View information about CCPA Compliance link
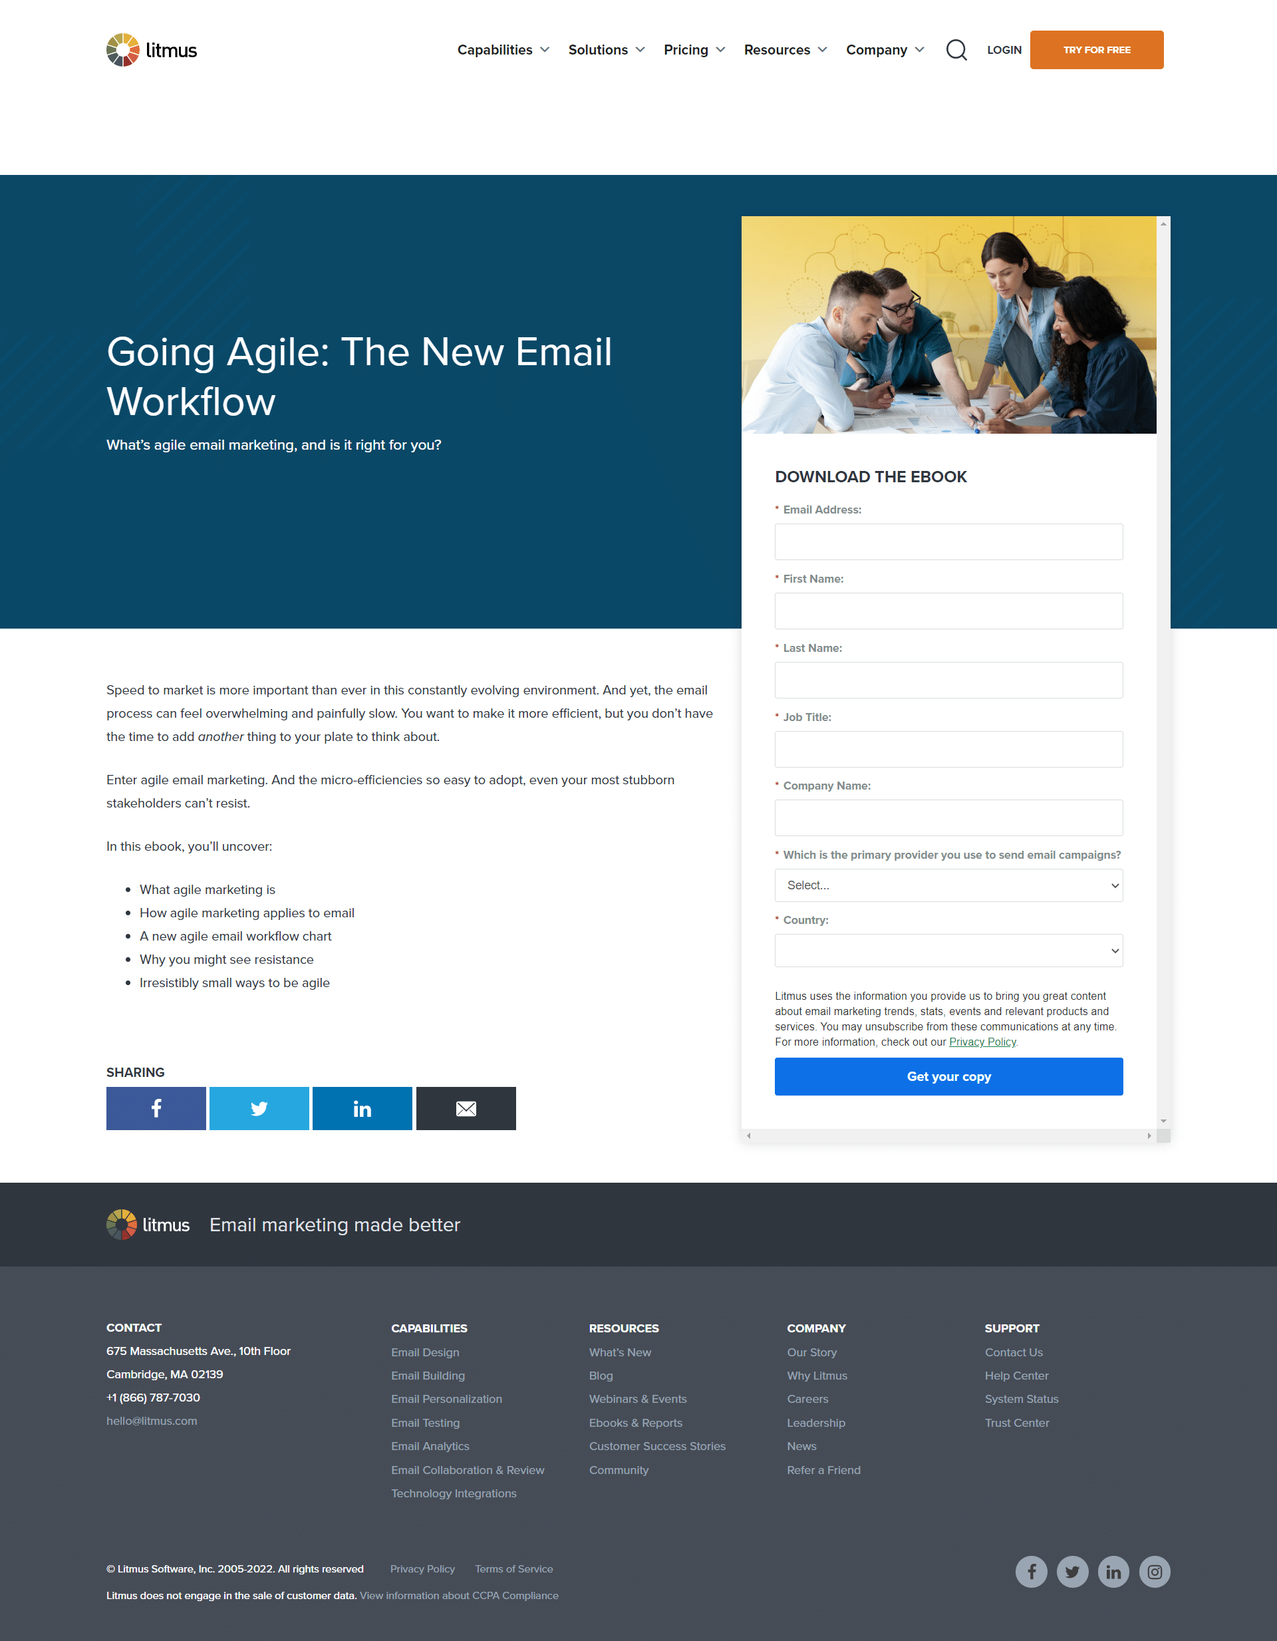1277x1641 pixels. coord(459,1596)
